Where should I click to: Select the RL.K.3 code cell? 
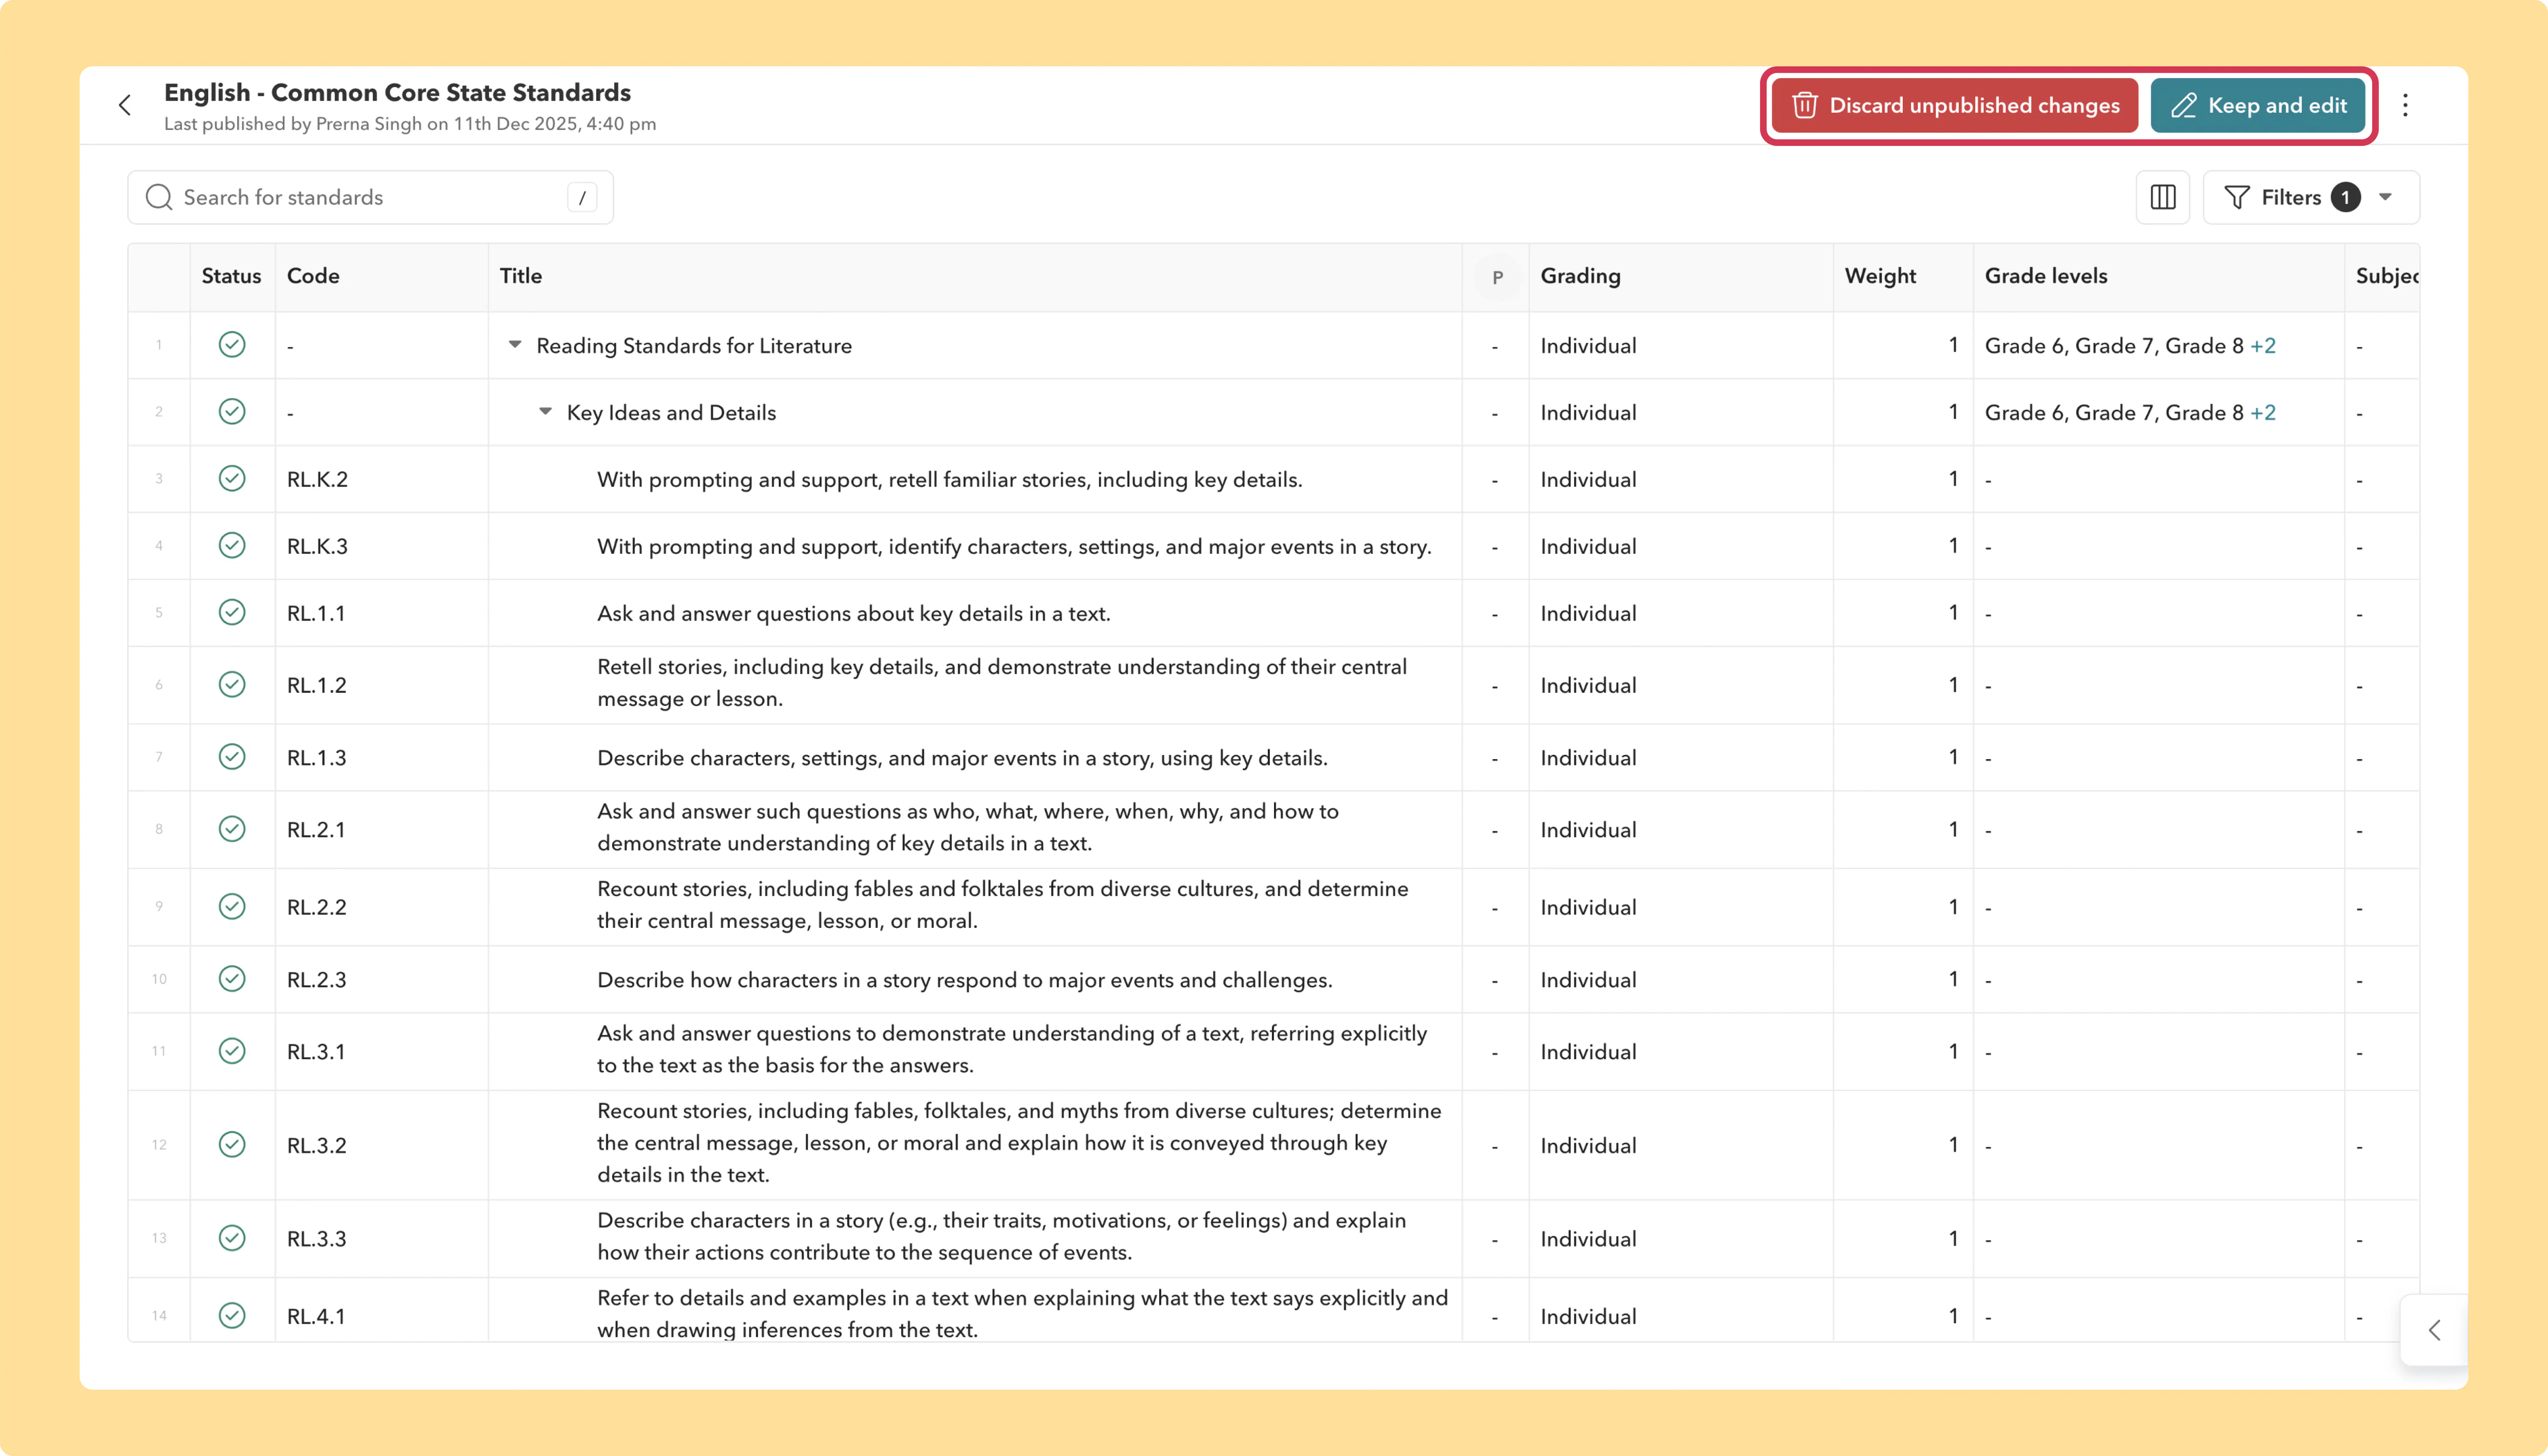(x=381, y=546)
